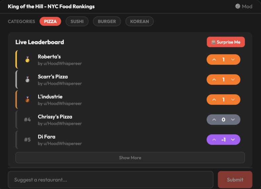This screenshot has height=189, width=261.
Task: Click the Submit button
Action: [235, 180]
